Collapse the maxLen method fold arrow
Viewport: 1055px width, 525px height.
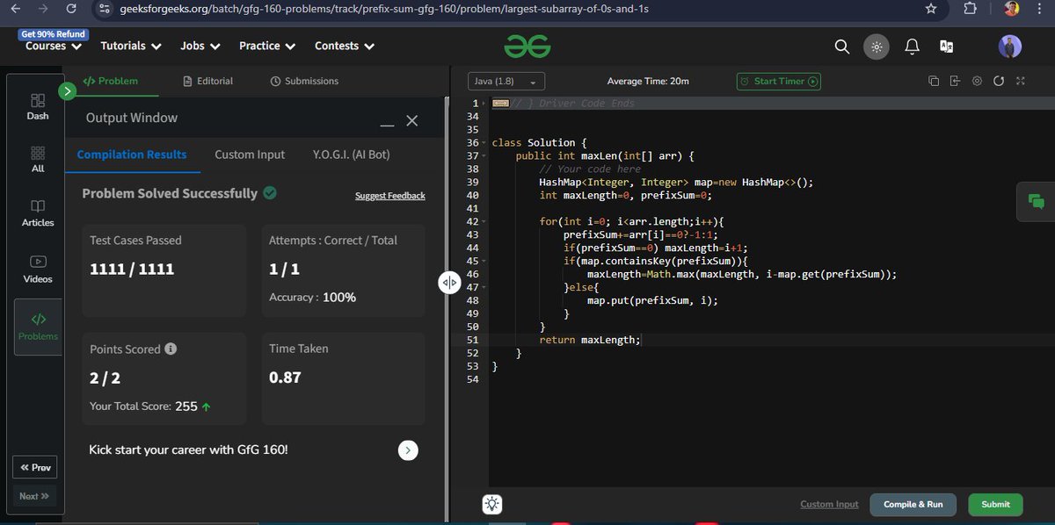point(484,156)
